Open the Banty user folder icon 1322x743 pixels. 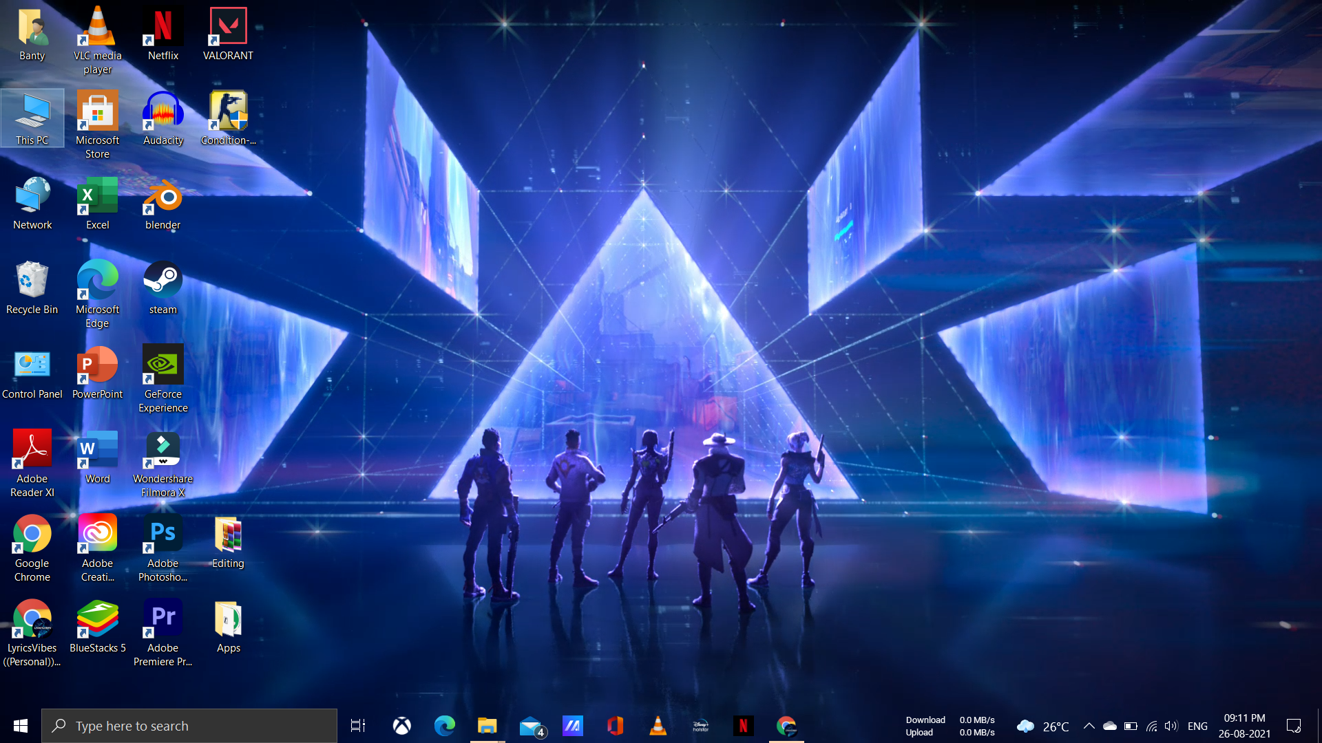coord(32,34)
